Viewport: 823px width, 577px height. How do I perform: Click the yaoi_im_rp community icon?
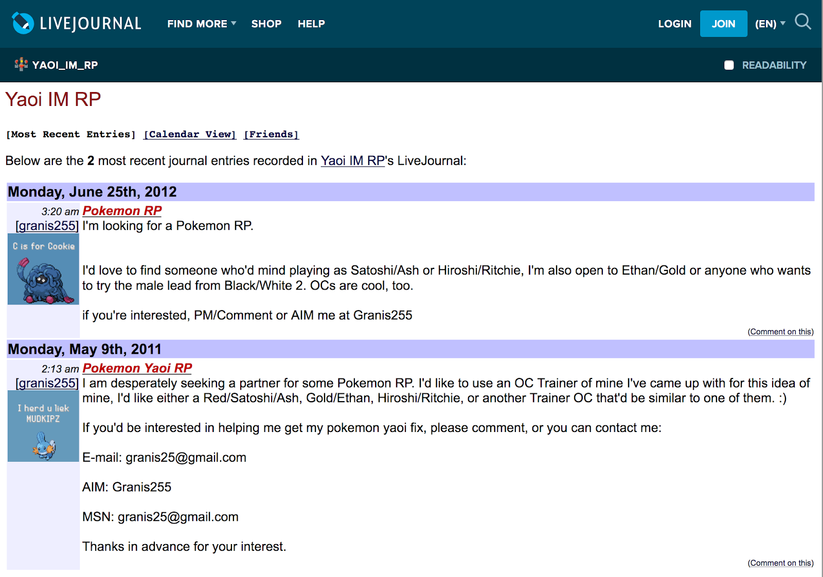click(x=21, y=65)
